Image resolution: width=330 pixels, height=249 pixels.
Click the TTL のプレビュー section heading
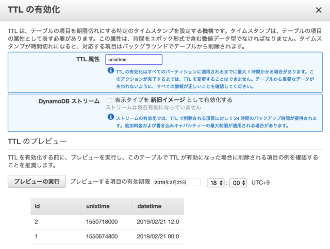point(36,140)
